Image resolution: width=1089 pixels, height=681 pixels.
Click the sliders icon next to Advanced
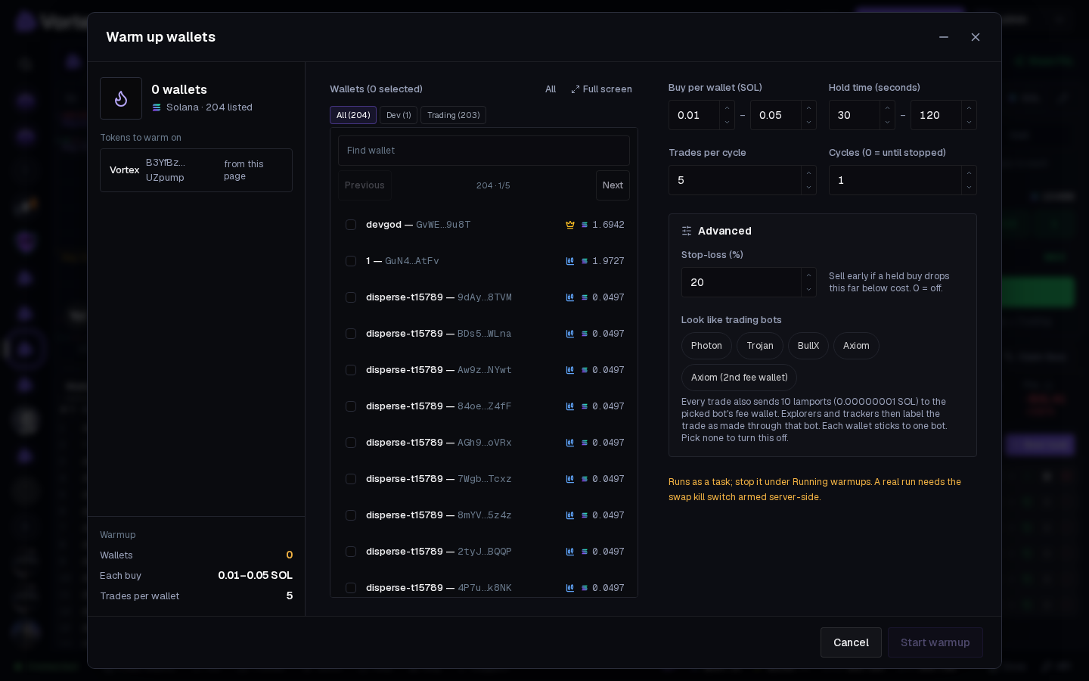687,231
